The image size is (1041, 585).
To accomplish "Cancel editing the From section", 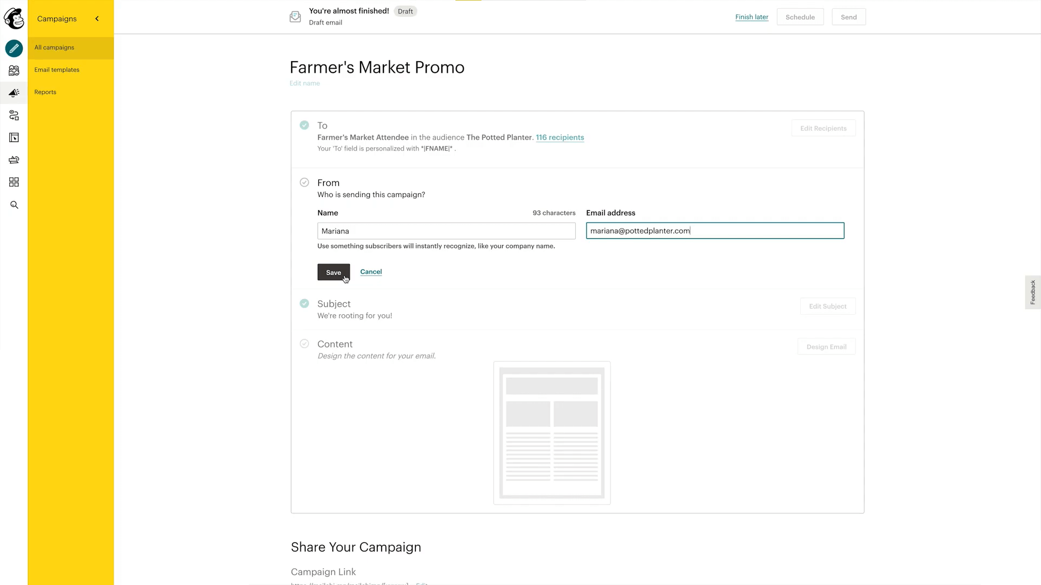I will tap(371, 272).
